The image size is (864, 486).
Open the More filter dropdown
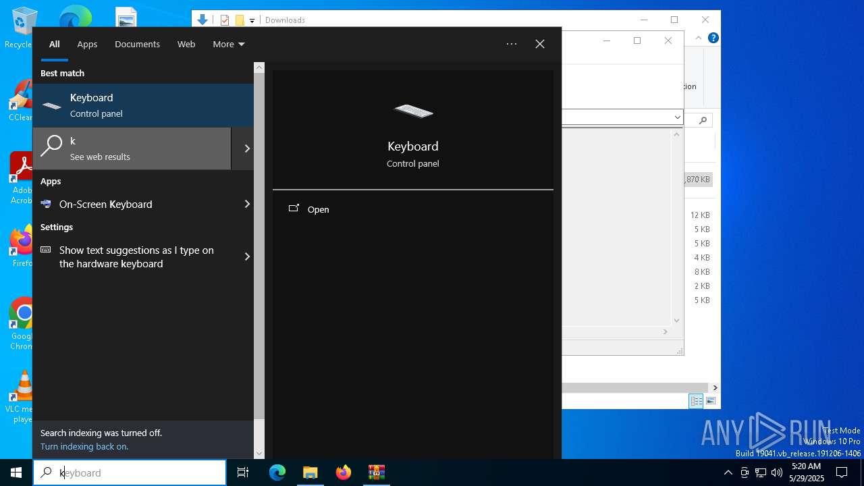228,44
